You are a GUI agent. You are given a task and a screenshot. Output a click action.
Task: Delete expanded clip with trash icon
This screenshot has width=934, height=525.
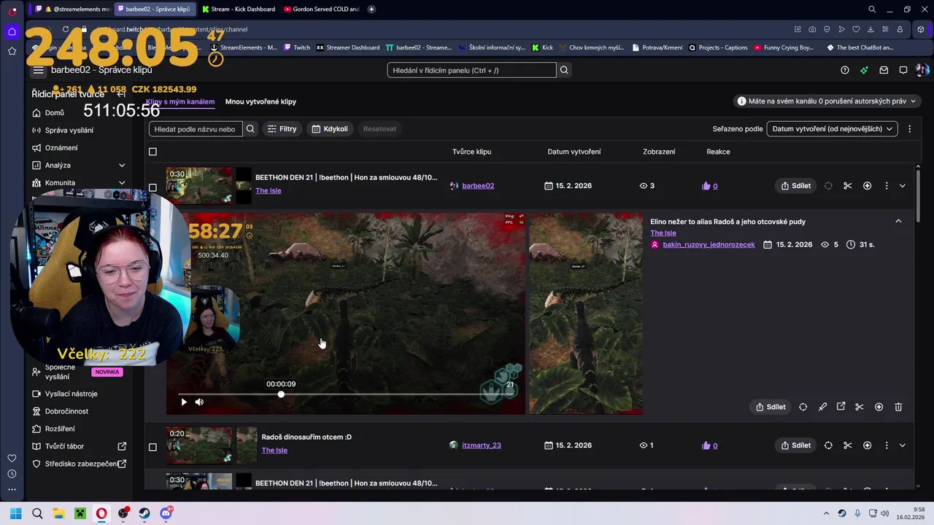[898, 407]
